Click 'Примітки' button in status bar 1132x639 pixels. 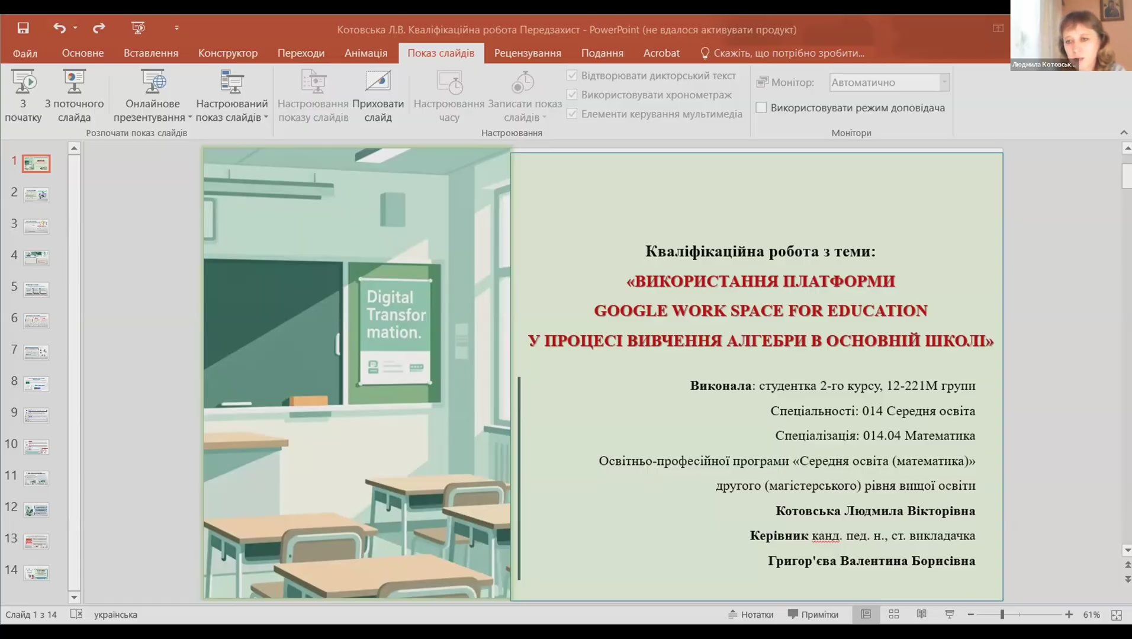click(813, 615)
